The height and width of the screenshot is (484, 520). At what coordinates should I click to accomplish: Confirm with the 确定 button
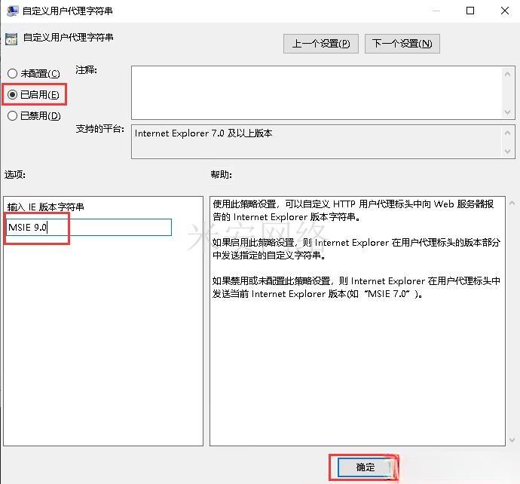click(364, 467)
